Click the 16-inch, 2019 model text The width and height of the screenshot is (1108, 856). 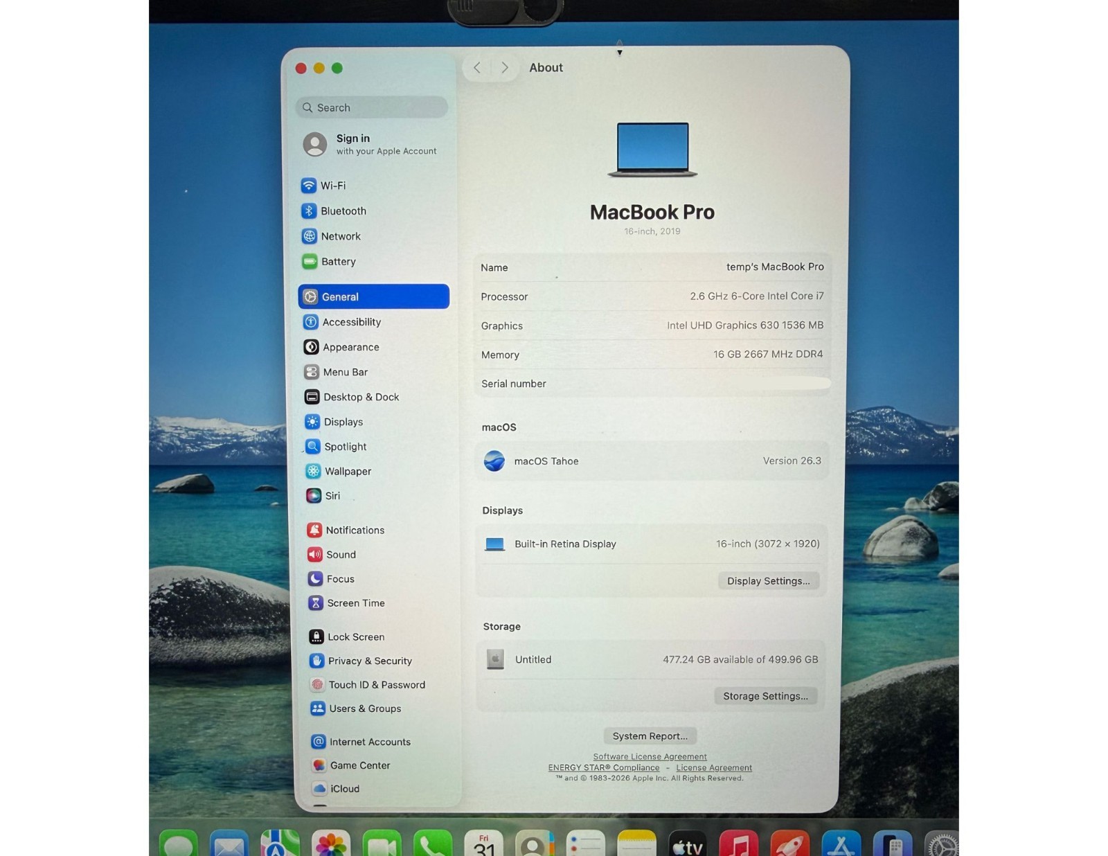pos(652,231)
